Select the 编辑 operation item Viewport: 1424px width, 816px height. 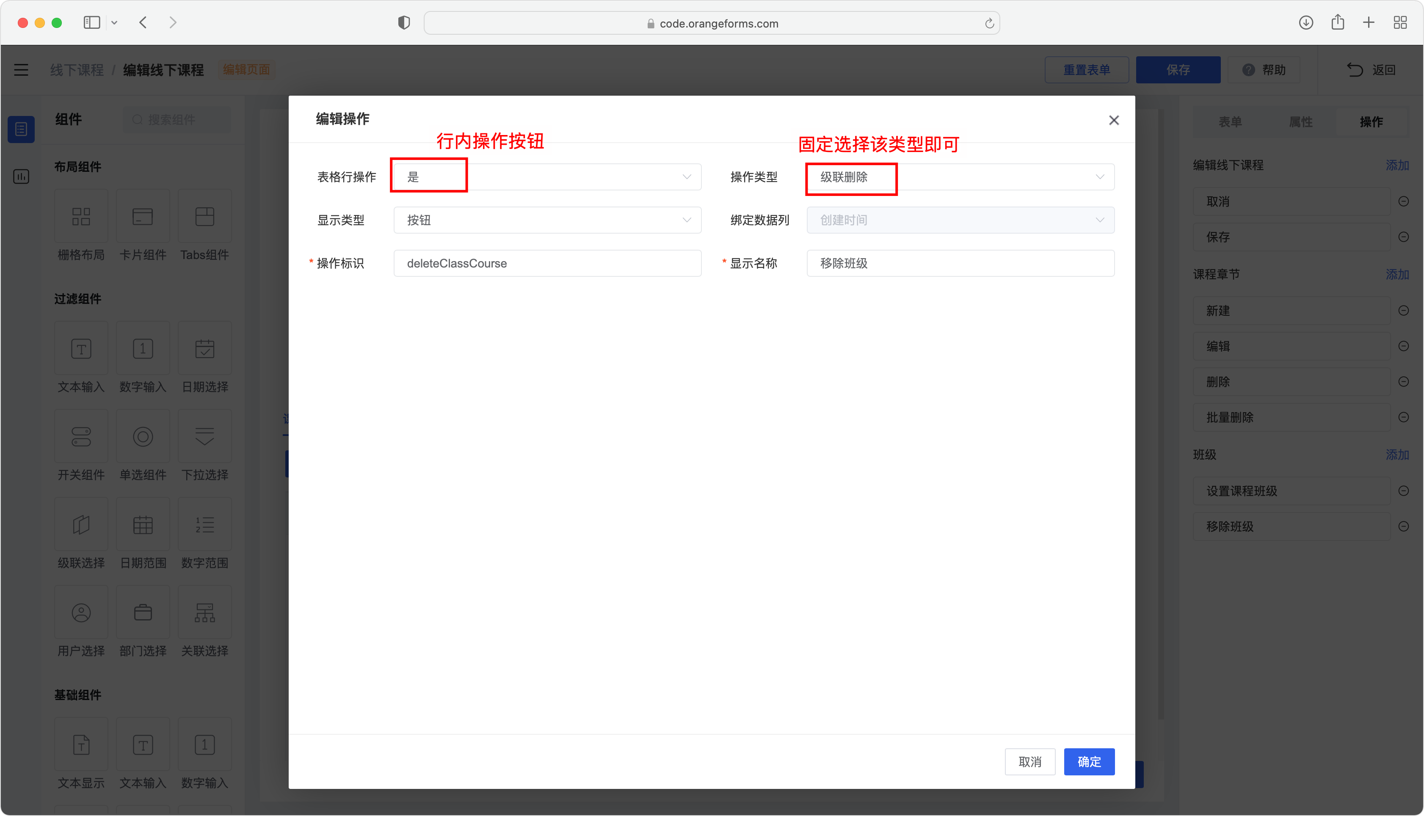pyautogui.click(x=1291, y=346)
